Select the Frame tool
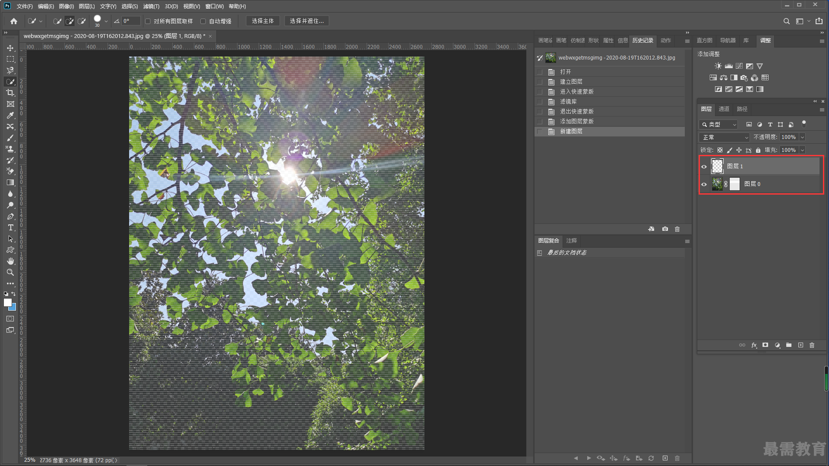 coord(10,104)
